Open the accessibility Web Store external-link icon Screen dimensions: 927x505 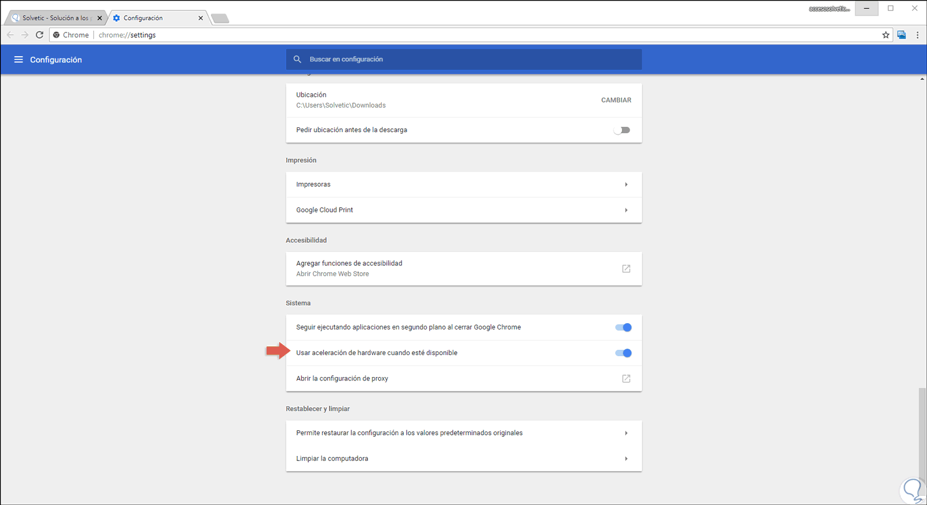626,269
